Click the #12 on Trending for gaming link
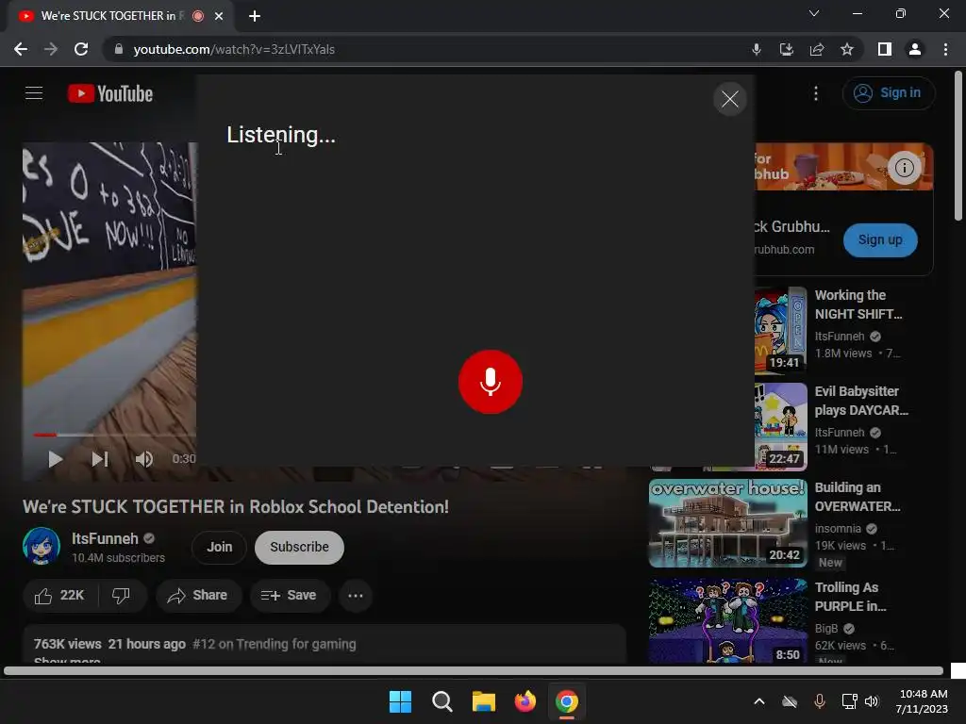The width and height of the screenshot is (966, 724). click(x=275, y=644)
